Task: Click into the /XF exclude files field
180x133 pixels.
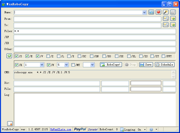Action: pos(95,37)
